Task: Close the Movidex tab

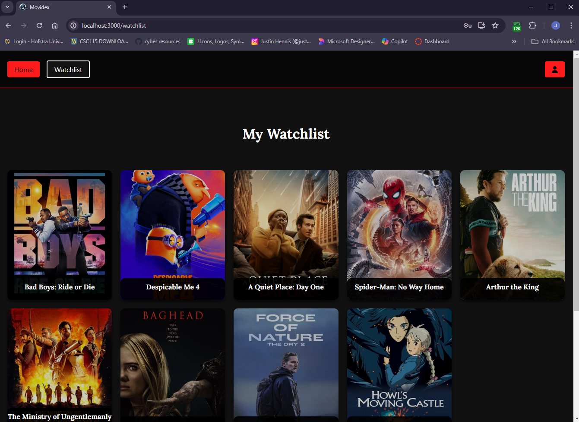Action: 109,7
